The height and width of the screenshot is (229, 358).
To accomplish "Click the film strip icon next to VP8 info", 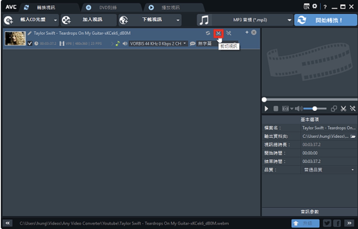I will coord(62,44).
